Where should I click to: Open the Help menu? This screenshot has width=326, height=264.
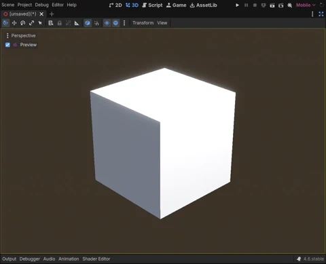[x=72, y=5]
